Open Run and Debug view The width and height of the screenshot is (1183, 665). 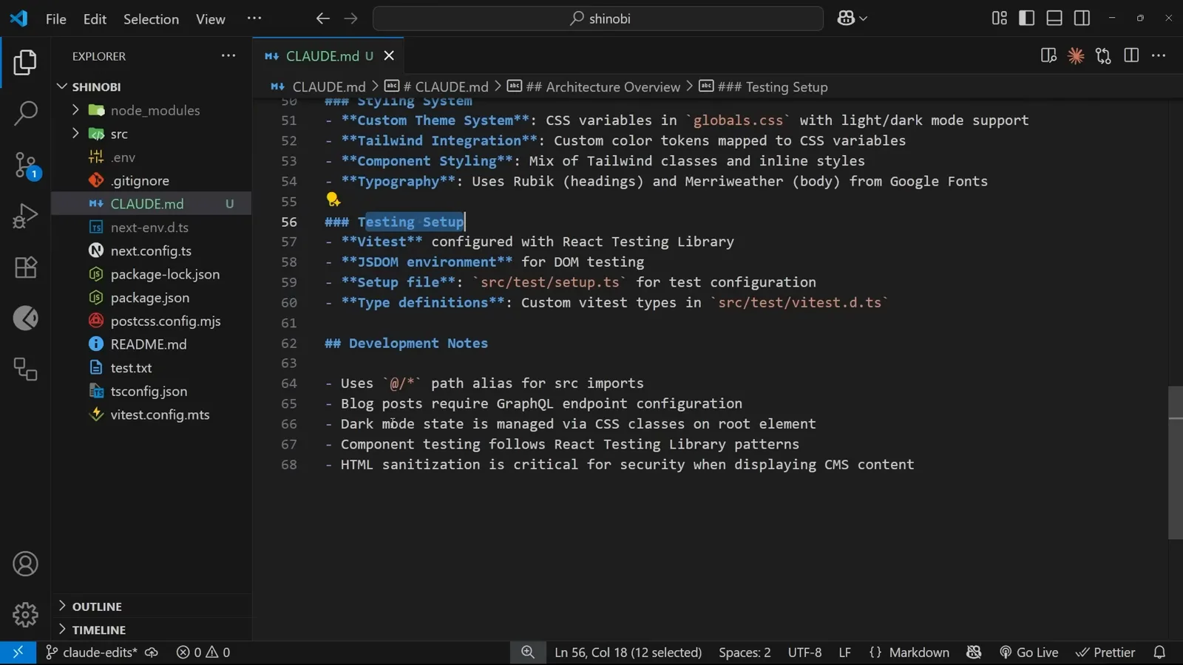(25, 216)
